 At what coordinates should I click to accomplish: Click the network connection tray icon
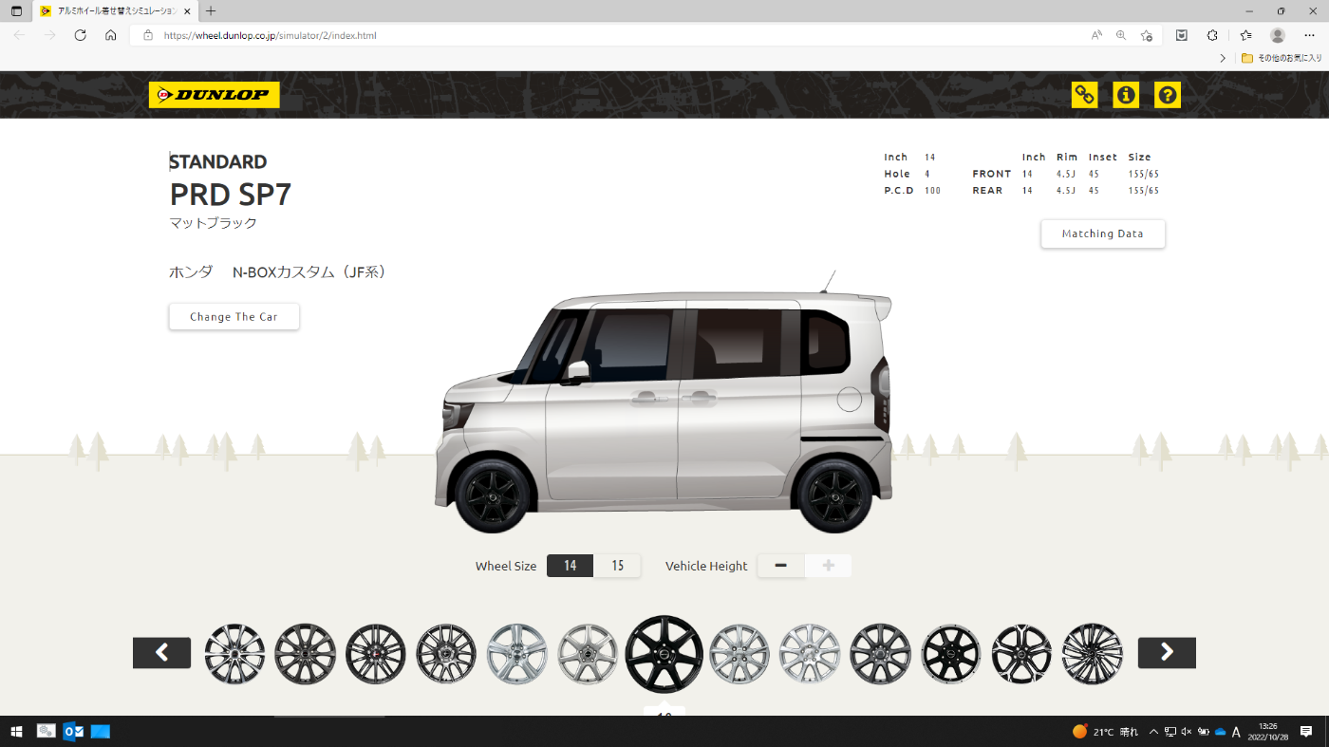[x=1170, y=732]
